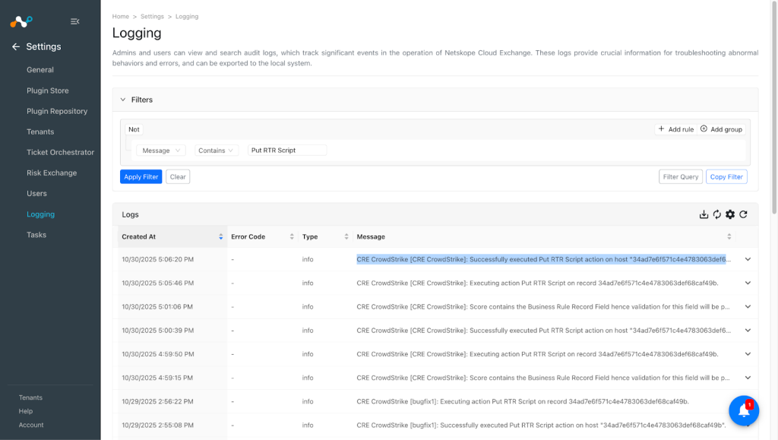Screen dimensions: 778x440
Task: Click the 10/29/2025 2:56:22 PM timestamp
Action: point(158,401)
